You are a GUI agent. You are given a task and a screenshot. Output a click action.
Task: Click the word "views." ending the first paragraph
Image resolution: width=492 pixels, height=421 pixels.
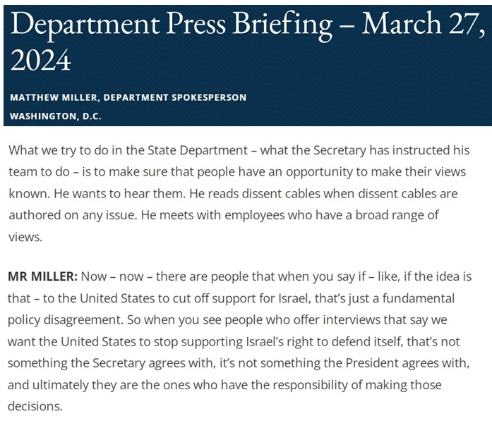(25, 237)
